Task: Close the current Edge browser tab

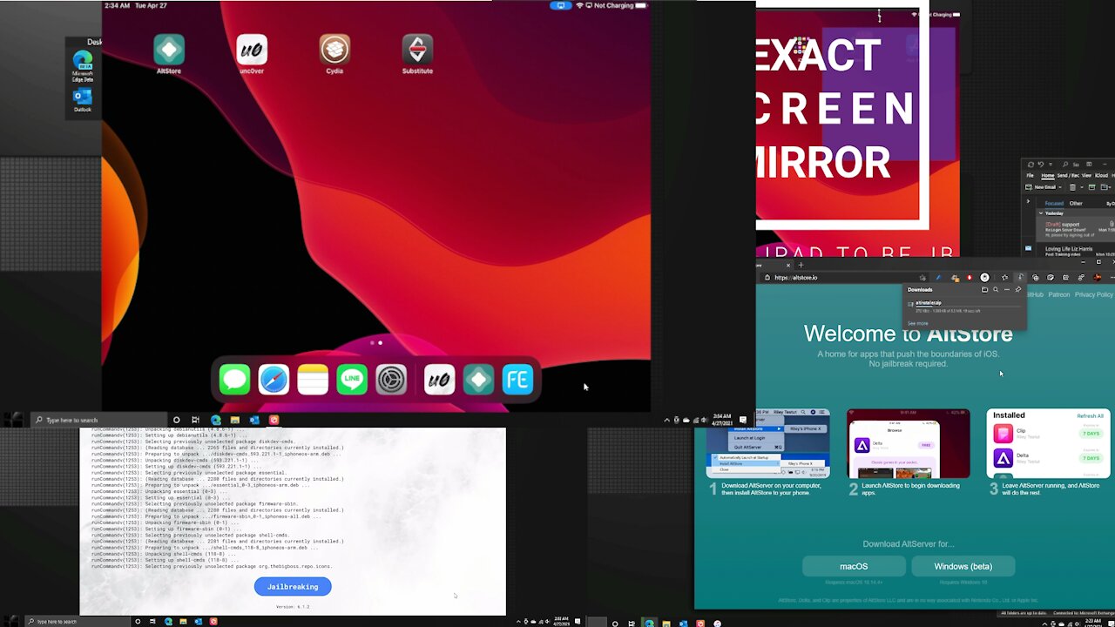Action: click(x=787, y=265)
